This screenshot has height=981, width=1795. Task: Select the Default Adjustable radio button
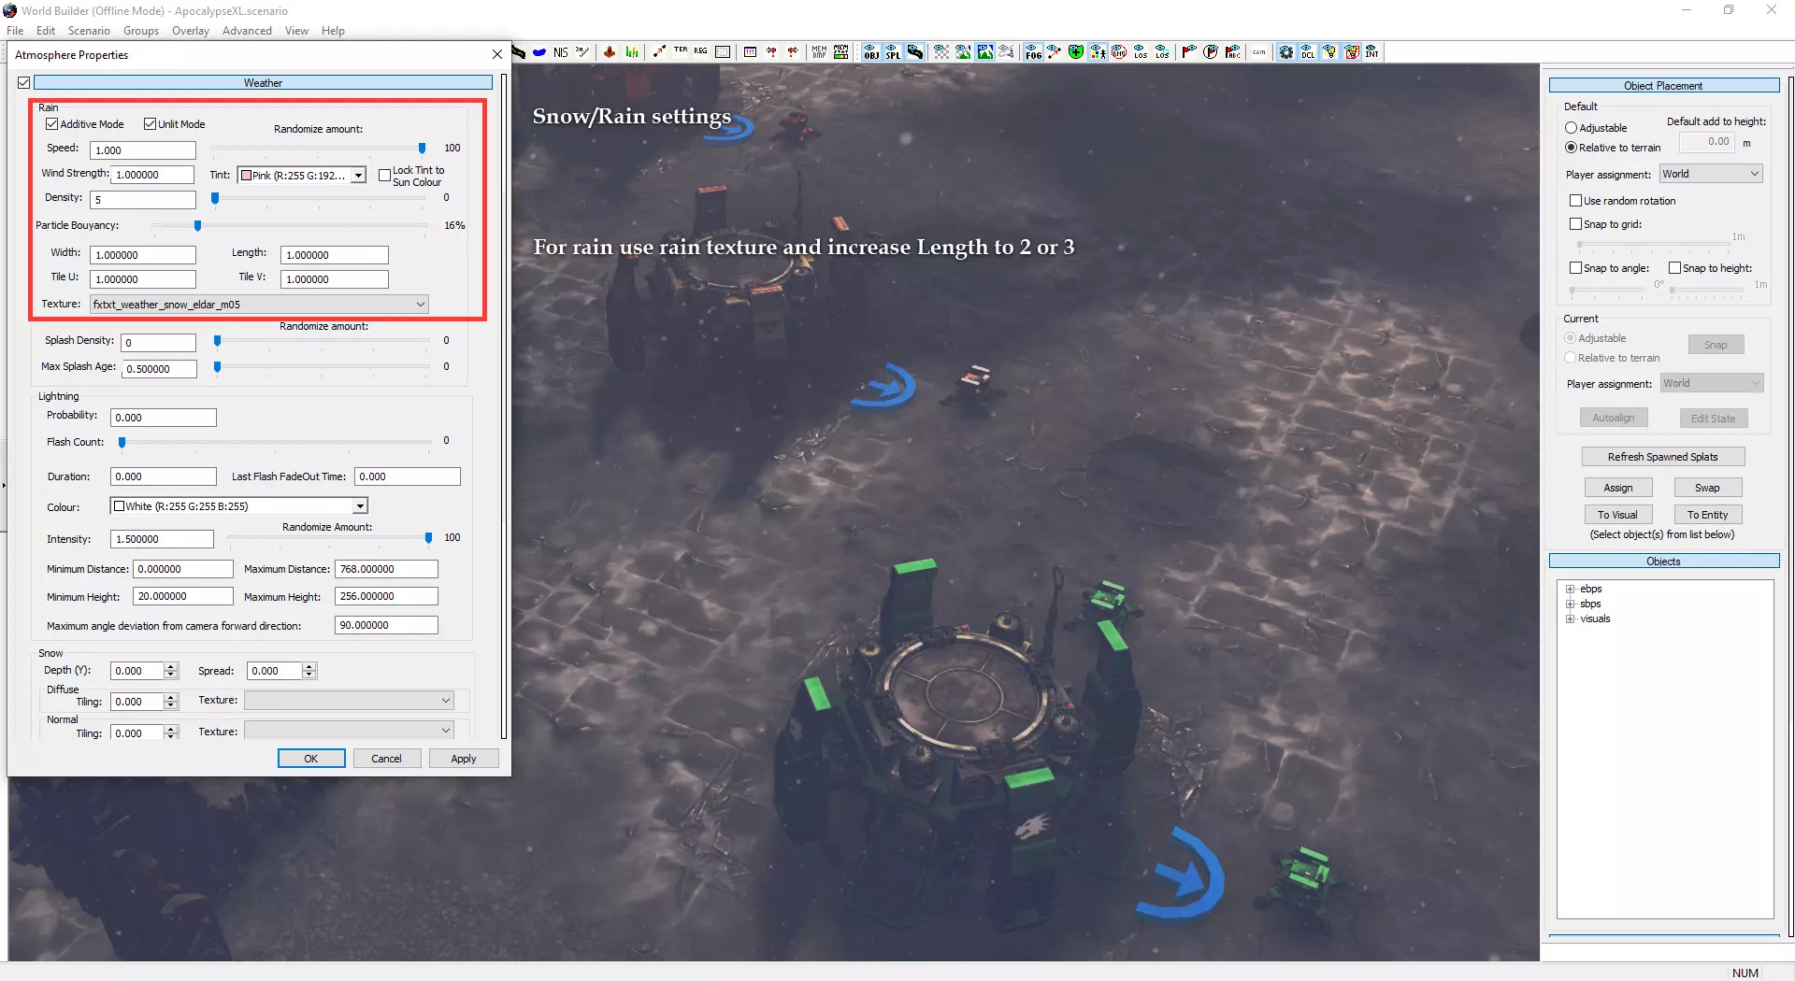[x=1571, y=128]
